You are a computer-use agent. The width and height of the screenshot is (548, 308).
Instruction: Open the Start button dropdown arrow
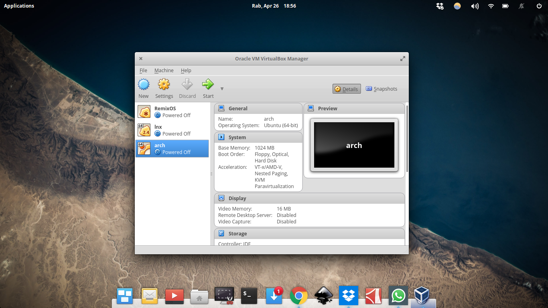[x=222, y=89]
